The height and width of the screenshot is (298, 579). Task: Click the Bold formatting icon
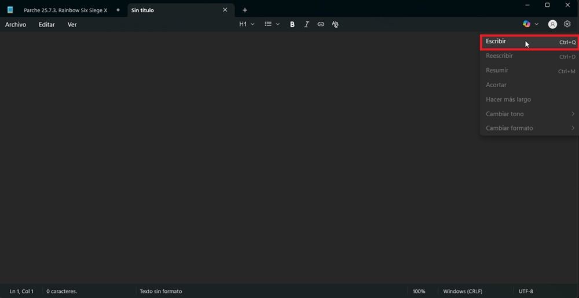(292, 24)
